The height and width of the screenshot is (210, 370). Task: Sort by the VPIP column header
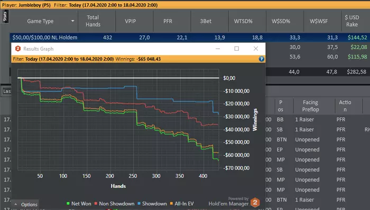coord(130,21)
